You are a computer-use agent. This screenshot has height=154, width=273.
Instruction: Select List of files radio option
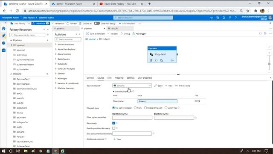pos(166,108)
